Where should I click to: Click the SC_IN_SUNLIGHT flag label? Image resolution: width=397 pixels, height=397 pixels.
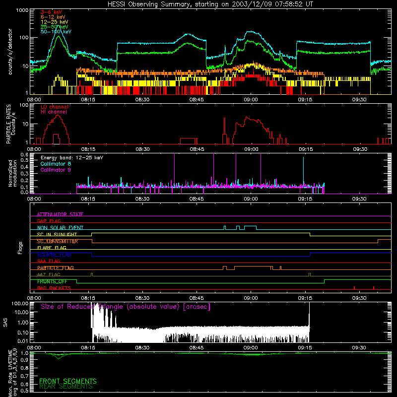click(57, 234)
